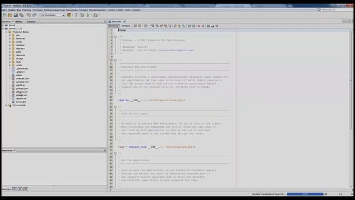Select the index.php editor tab
The height and width of the screenshot is (200, 355).
pyautogui.click(x=116, y=22)
